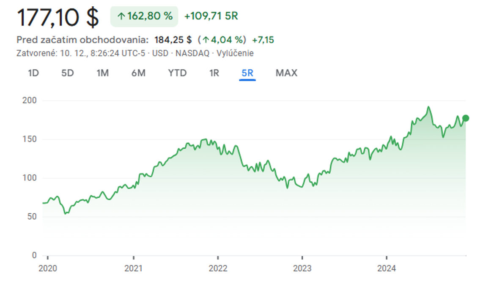Open the Vylúčenie disclaimer link

tap(235, 53)
